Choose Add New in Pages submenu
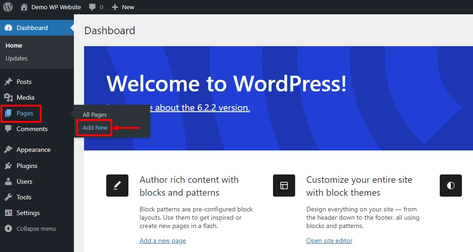The width and height of the screenshot is (473, 252). point(95,127)
